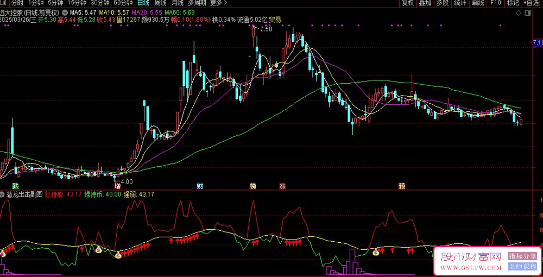Click the 涨 event marker on chart
The width and height of the screenshot is (543, 277).
click(282, 186)
